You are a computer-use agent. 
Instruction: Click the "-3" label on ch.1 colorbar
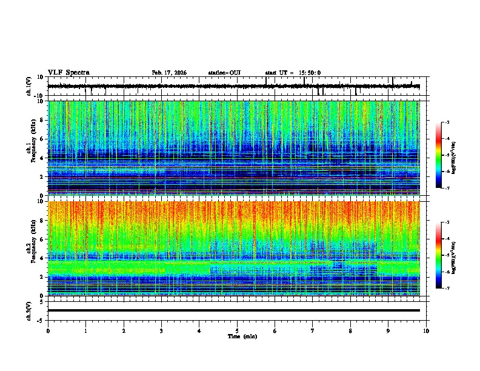[x=447, y=122]
